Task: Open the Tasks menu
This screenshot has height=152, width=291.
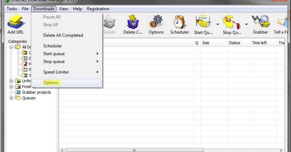Action: (12, 9)
